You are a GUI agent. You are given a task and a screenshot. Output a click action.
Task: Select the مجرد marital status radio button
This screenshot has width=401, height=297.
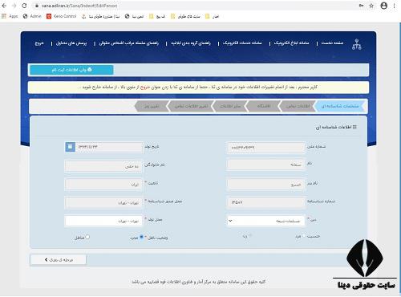142,237
